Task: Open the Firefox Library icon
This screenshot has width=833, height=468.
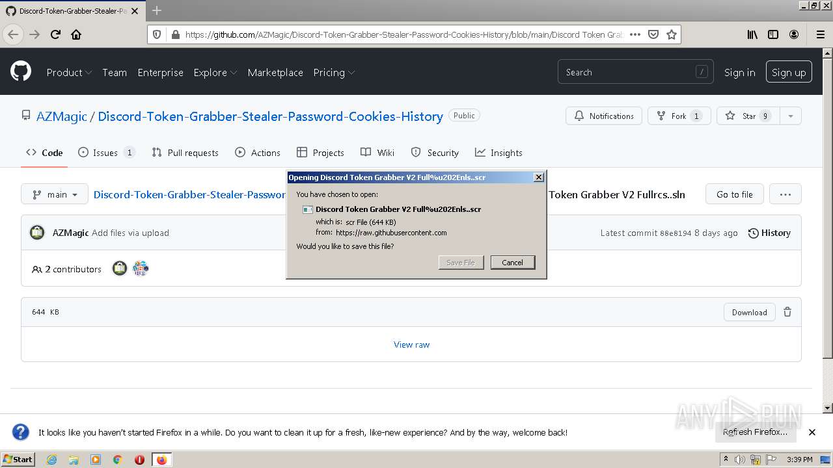Action: click(752, 34)
